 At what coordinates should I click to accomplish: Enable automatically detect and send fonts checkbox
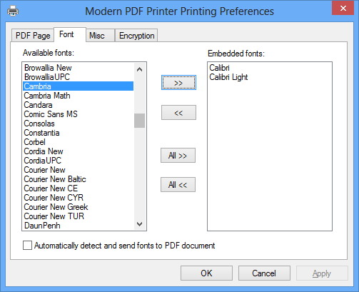[x=27, y=245]
